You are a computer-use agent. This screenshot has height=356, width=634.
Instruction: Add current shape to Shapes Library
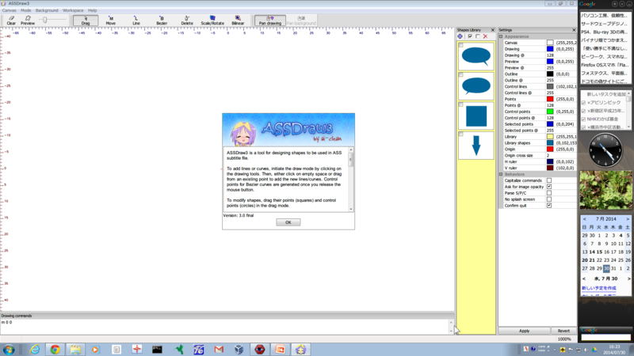[x=460, y=36]
